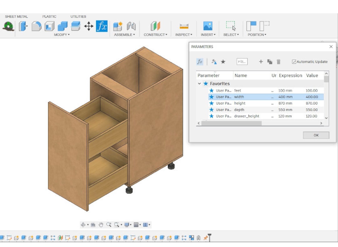The width and height of the screenshot is (338, 247).
Task: Confirm parameters with the OK button
Action: (316, 135)
